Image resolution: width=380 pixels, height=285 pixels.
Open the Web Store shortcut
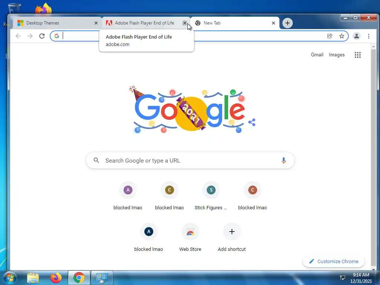tap(190, 238)
